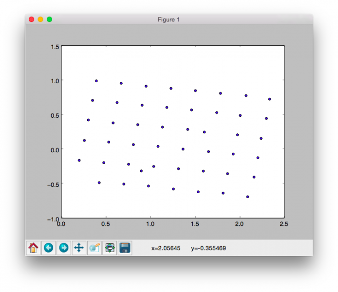Click the y=-0.355469 coordinate readout
338x292 pixels.
pyautogui.click(x=208, y=248)
